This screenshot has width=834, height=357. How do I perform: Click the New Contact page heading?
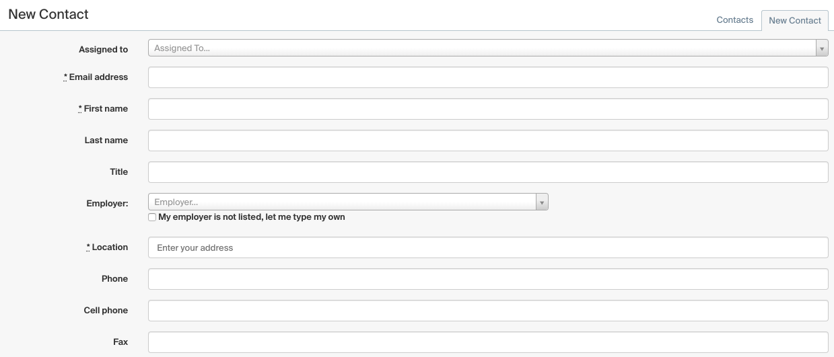(48, 13)
